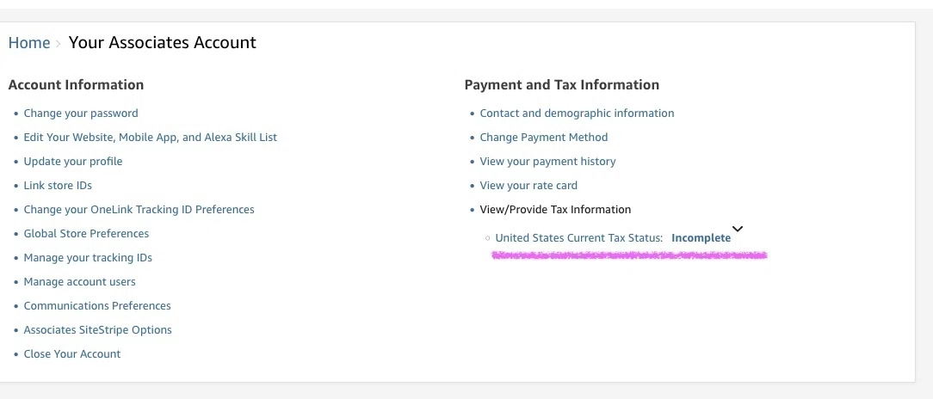View your payment history link
Viewport: 933px width, 399px height.
pos(548,161)
